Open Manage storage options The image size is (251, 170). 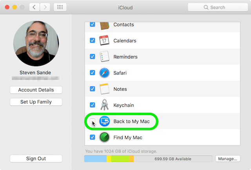(x=227, y=159)
